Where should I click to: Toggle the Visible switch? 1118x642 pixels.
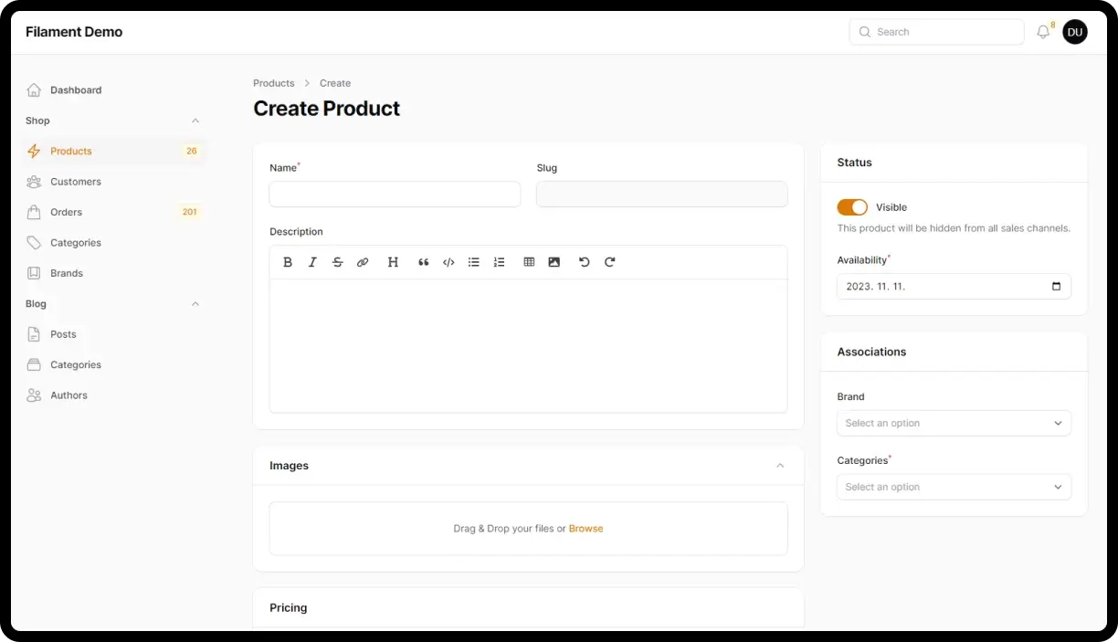point(852,207)
